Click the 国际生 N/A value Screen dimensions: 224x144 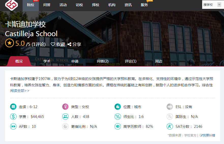pyautogui.click(x=195, y=117)
